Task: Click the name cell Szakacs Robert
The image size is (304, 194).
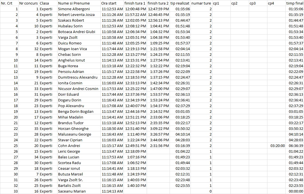Action: 71,20
